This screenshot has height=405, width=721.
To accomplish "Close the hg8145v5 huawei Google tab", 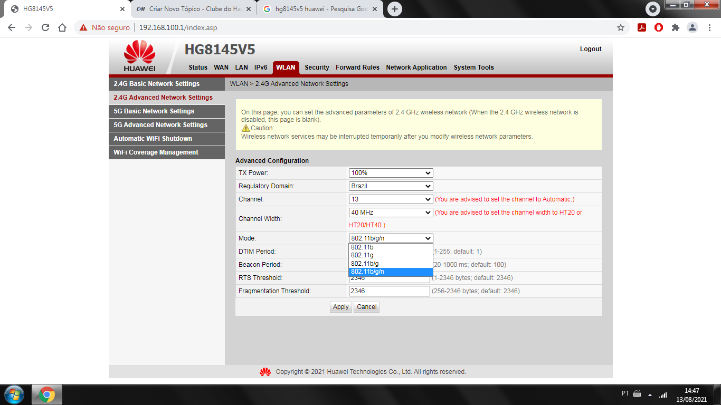I will click(375, 9).
